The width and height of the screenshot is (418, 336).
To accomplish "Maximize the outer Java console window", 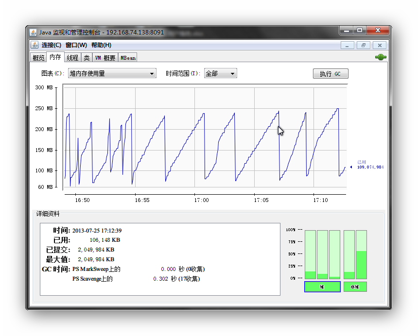I will pos(360,31).
